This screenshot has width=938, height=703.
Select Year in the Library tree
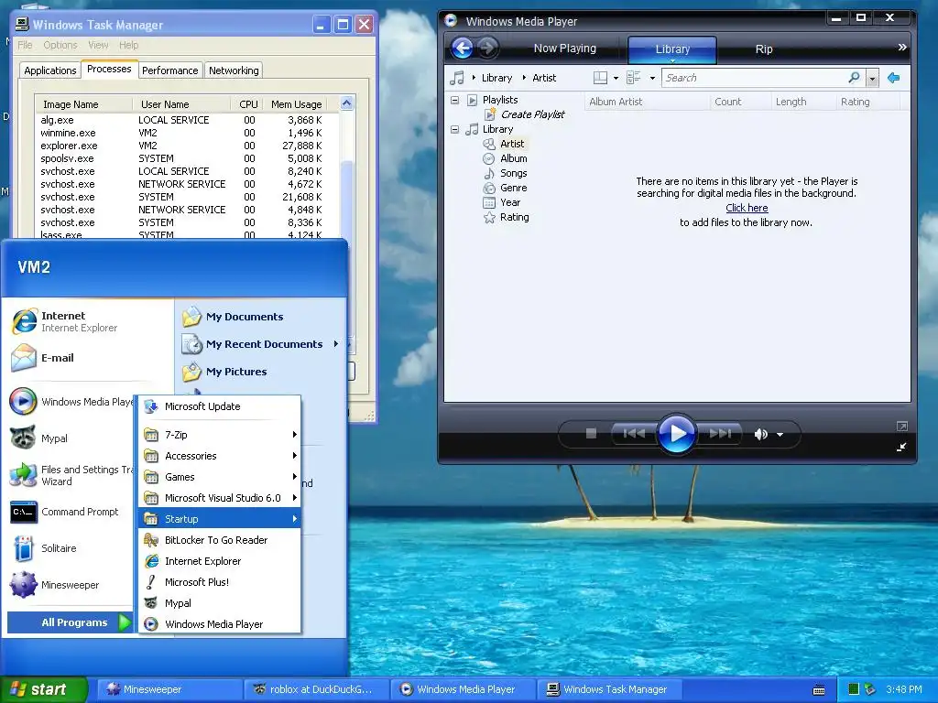coord(510,202)
